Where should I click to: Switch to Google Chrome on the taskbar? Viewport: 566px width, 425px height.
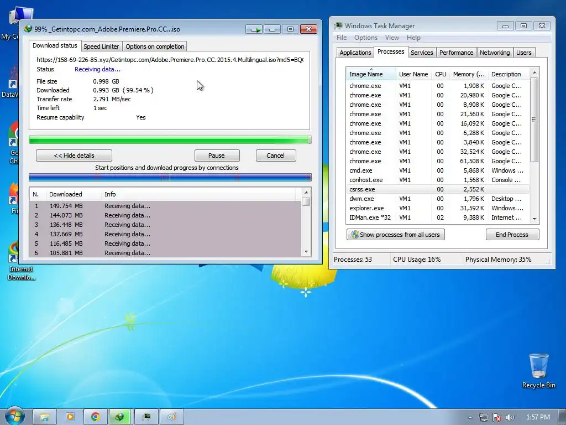95,417
